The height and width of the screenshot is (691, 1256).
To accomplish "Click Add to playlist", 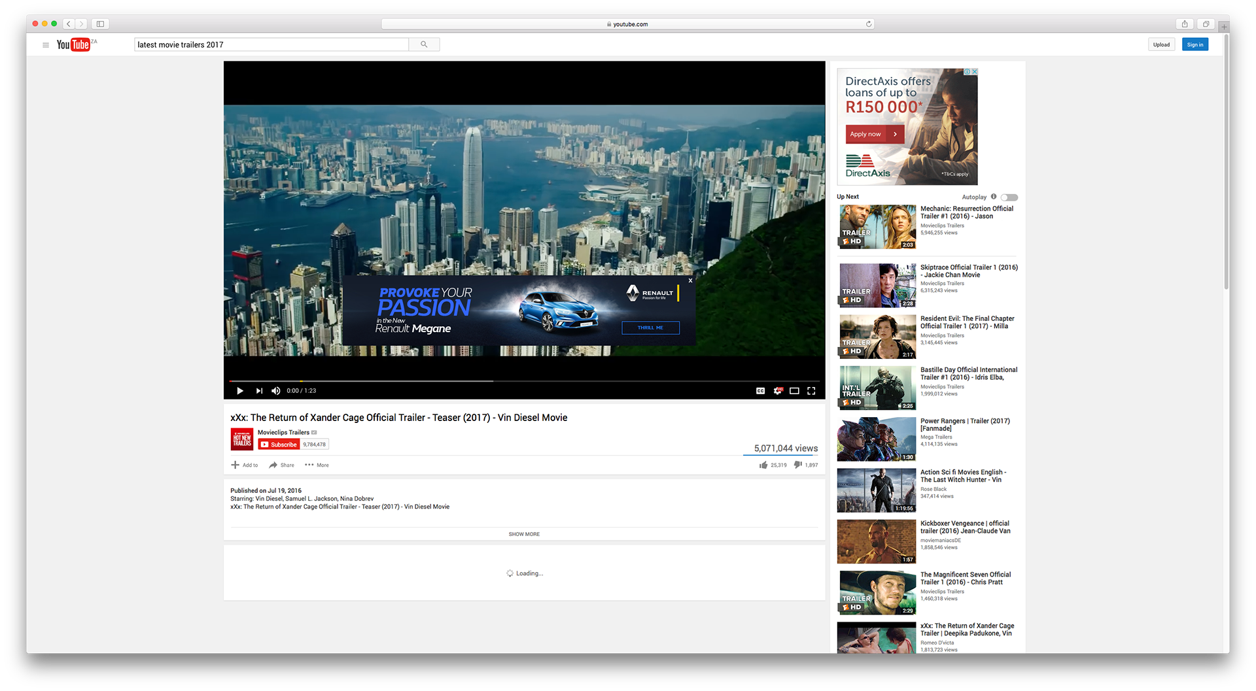I will click(x=245, y=465).
